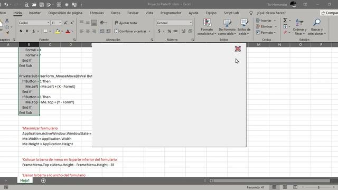Switch to the Inicio tab
Viewport: 338px width, 190px height.
(x=17, y=13)
